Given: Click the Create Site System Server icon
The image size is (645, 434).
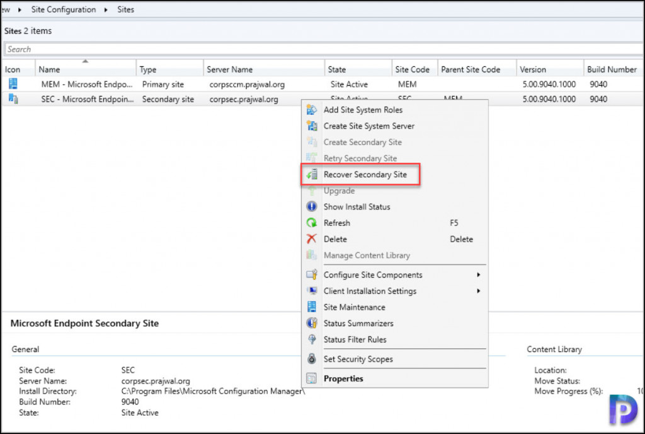Looking at the screenshot, I should 311,126.
